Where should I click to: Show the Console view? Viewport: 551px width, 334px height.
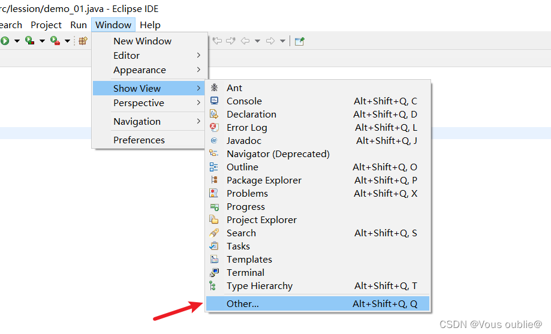318,101
